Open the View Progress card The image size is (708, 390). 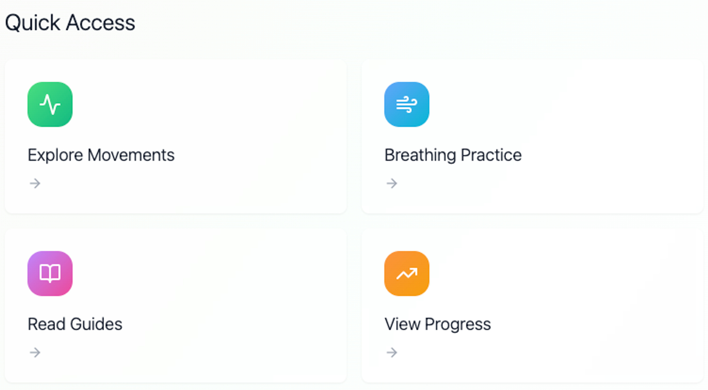532,306
